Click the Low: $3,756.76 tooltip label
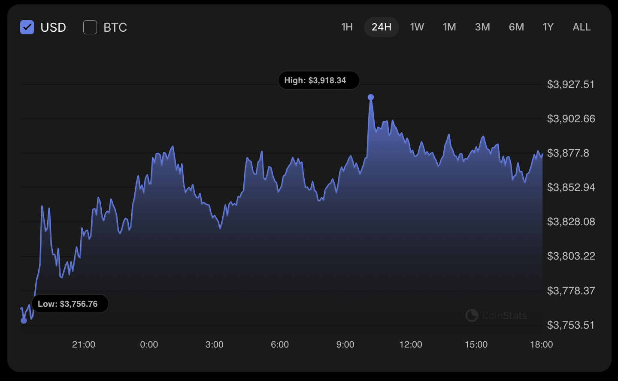The height and width of the screenshot is (381, 618). pyautogui.click(x=70, y=304)
